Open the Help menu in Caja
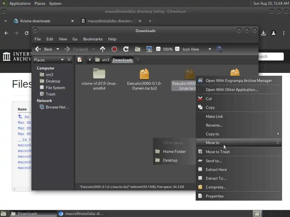 [x=112, y=39]
